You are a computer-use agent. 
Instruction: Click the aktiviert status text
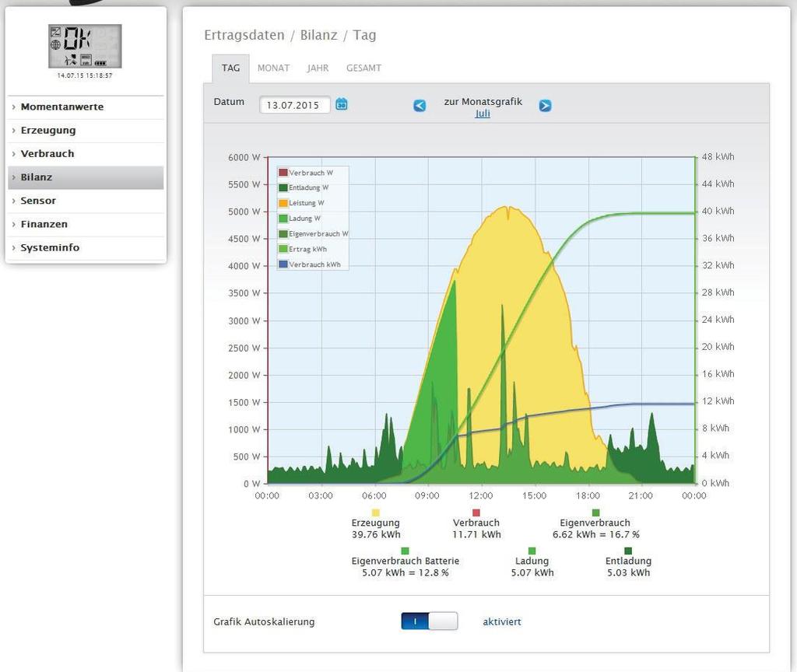[x=502, y=621]
